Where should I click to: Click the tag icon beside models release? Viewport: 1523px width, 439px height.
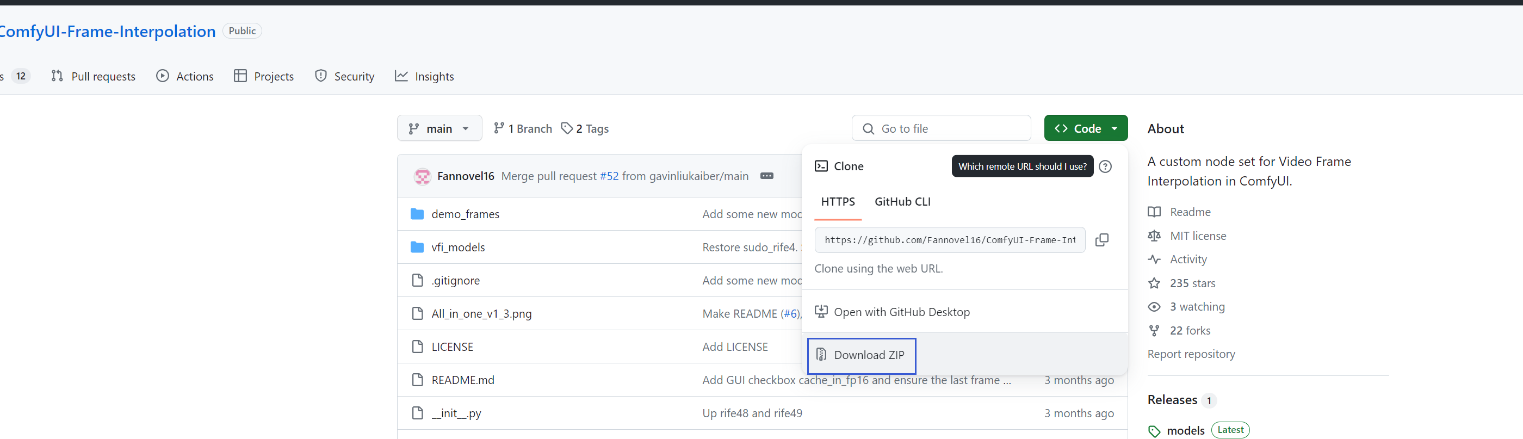point(1154,431)
